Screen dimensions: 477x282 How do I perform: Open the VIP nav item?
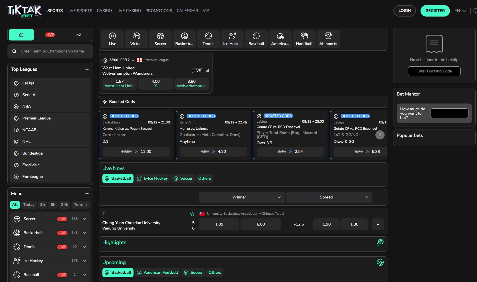coord(206,11)
